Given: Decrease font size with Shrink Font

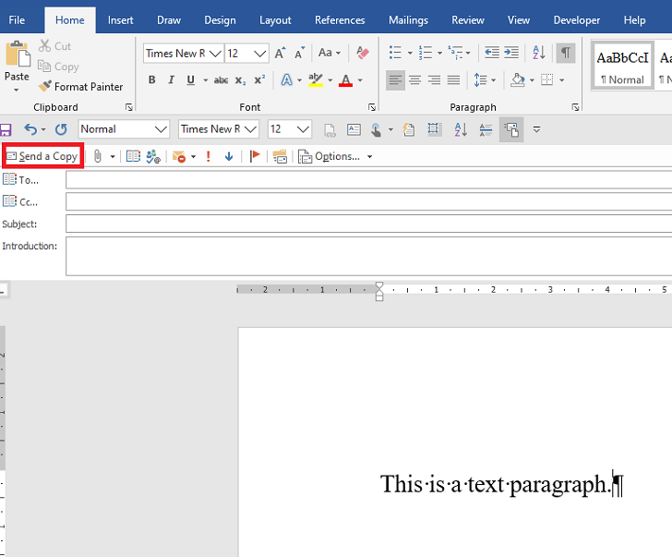Looking at the screenshot, I should click(x=300, y=54).
